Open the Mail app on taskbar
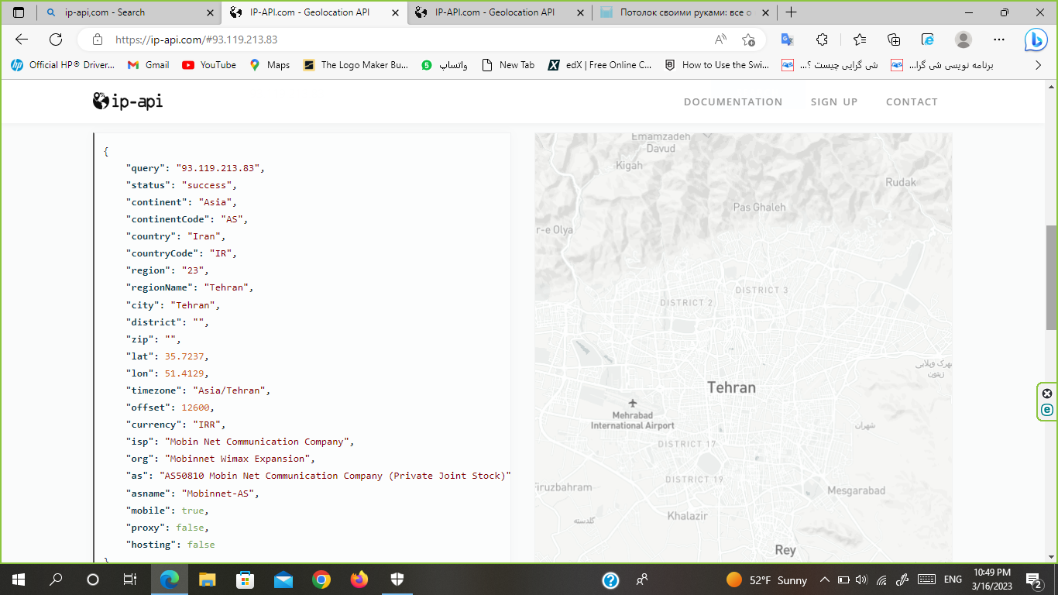The width and height of the screenshot is (1058, 595). point(283,580)
